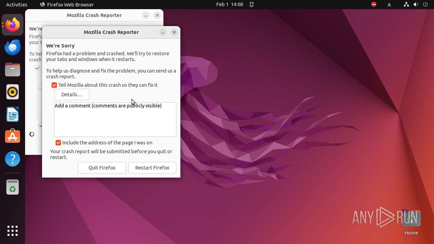Click the front Mozilla Crash Reporter title
Screen dimensions: 434x244
click(111, 32)
